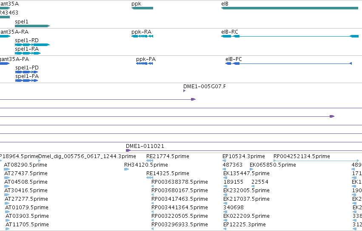This screenshot has height=231, width=362.
Task: Click the spel1-PD protein label
Action: (27, 67)
